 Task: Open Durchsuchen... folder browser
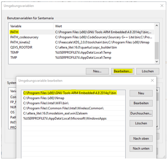[141, 113]
